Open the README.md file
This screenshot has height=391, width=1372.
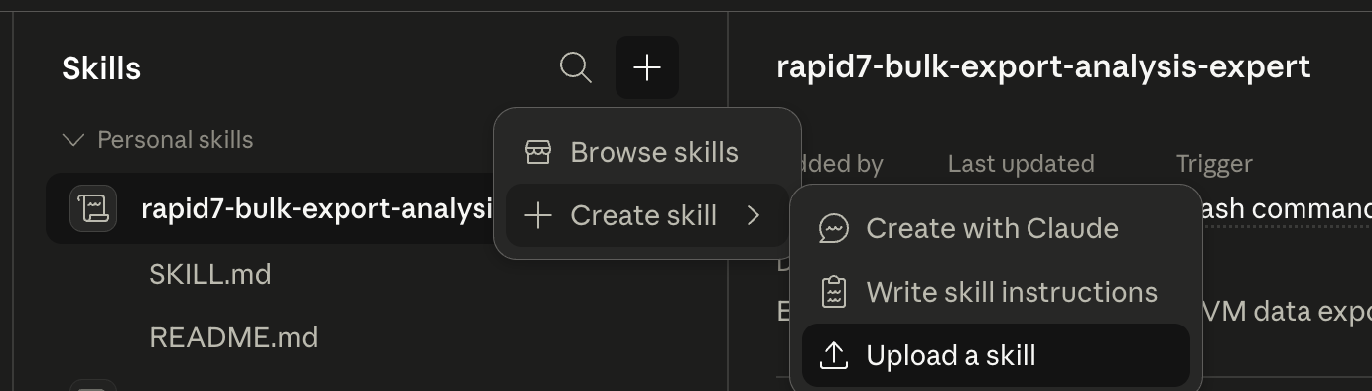click(233, 337)
